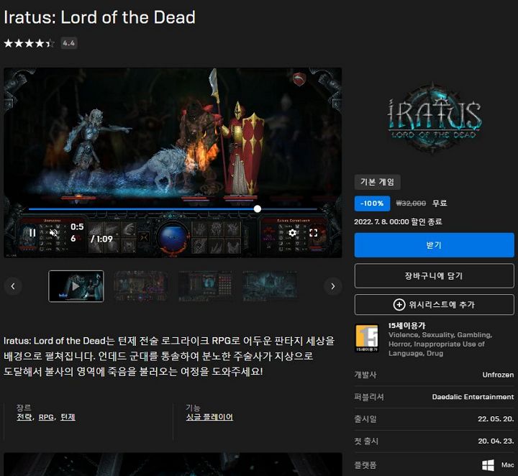Click the Mac platform label
518x476 pixels.
507,464
